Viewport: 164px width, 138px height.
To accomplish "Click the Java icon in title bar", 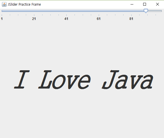I will [4, 4].
